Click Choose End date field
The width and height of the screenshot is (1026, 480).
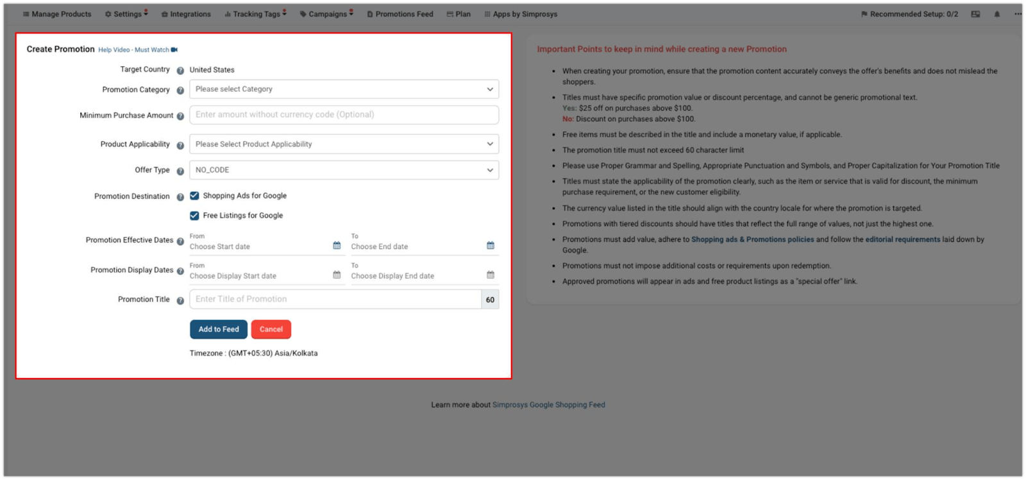[417, 246]
